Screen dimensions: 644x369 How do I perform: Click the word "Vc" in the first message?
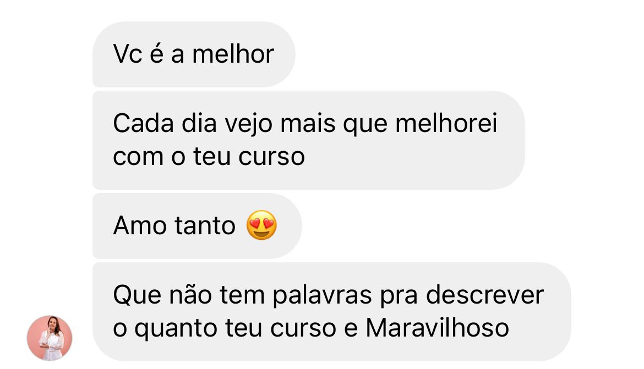[128, 54]
